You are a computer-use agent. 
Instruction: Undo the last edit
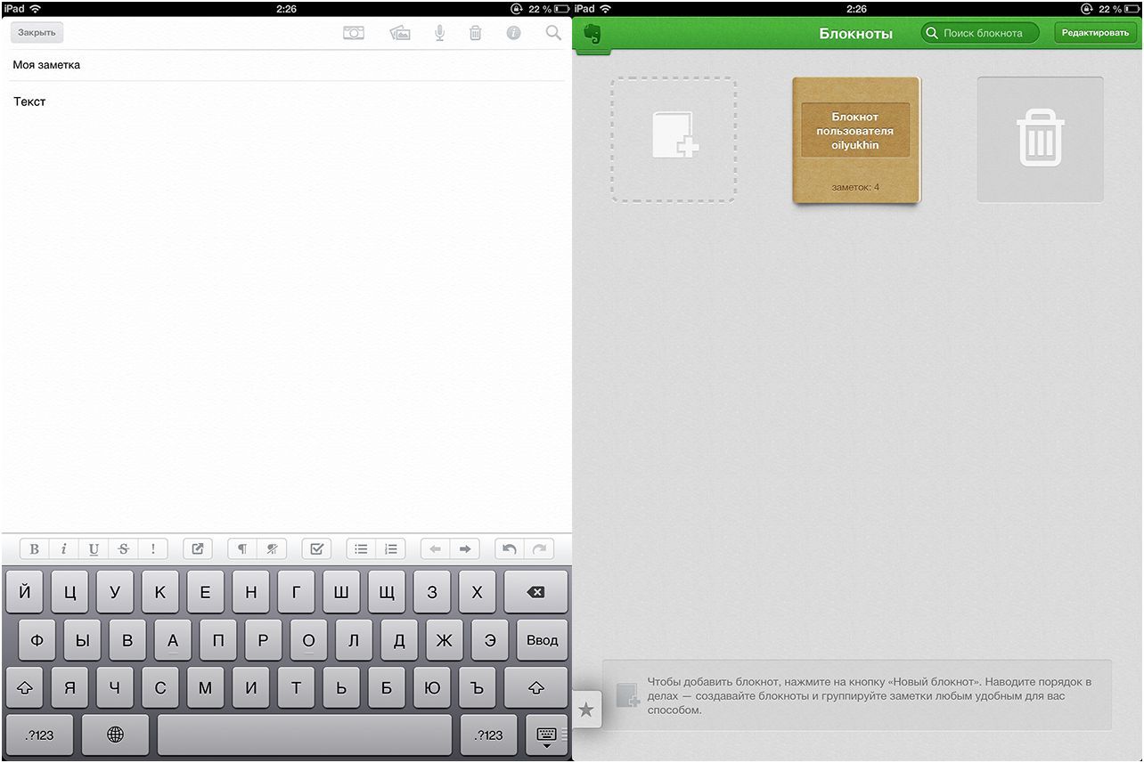pos(509,549)
